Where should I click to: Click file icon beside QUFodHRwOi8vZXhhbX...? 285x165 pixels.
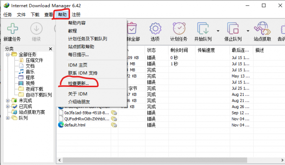click(x=61, y=119)
